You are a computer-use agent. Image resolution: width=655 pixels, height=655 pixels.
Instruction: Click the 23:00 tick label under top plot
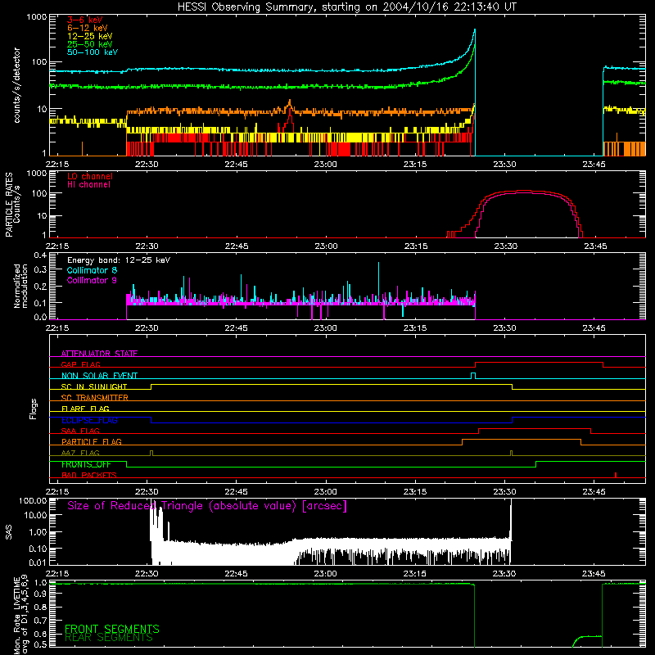(x=325, y=165)
